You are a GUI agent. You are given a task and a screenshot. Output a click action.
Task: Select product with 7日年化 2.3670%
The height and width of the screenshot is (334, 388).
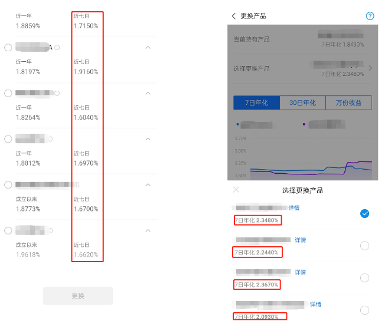[364, 278]
